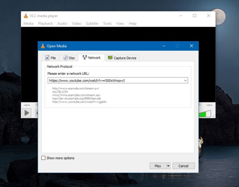Select the Network tab
Viewport: 239px width, 187px height.
point(92,58)
